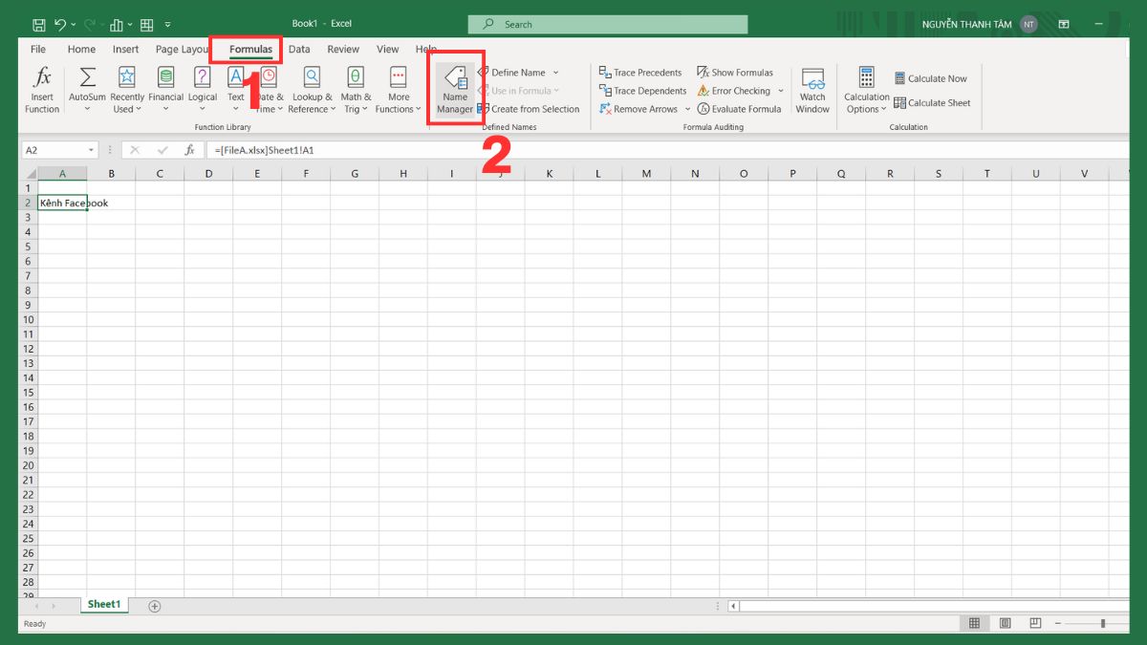Switch to Normal view in status bar

(x=974, y=623)
